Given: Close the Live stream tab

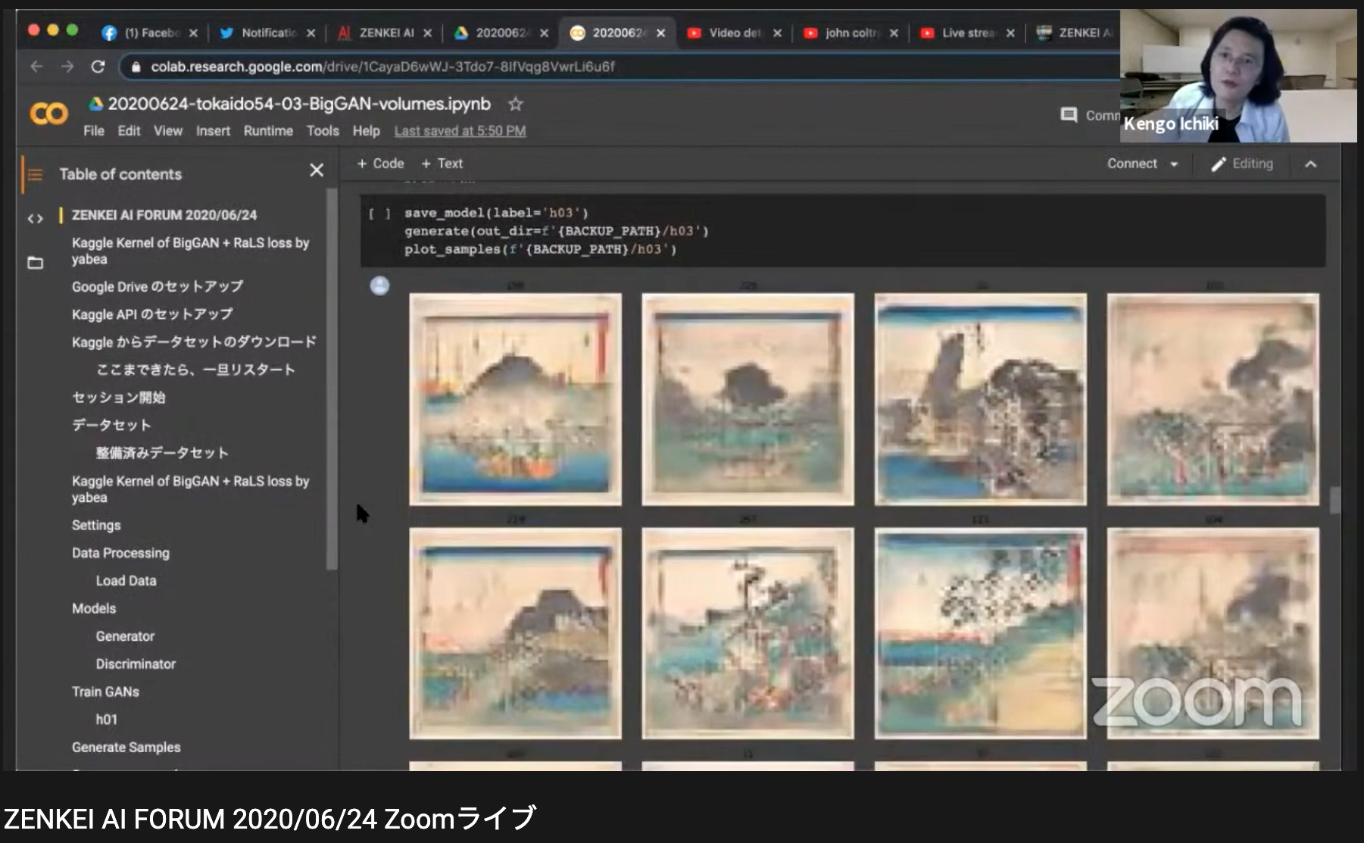Looking at the screenshot, I should [1010, 33].
